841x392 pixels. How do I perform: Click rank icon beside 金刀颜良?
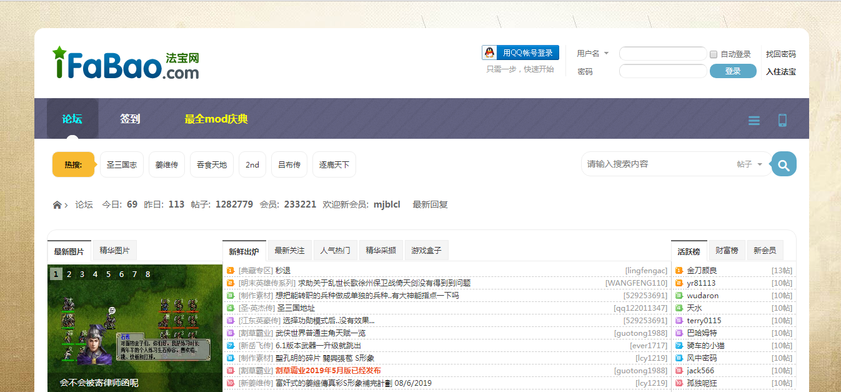coord(679,271)
